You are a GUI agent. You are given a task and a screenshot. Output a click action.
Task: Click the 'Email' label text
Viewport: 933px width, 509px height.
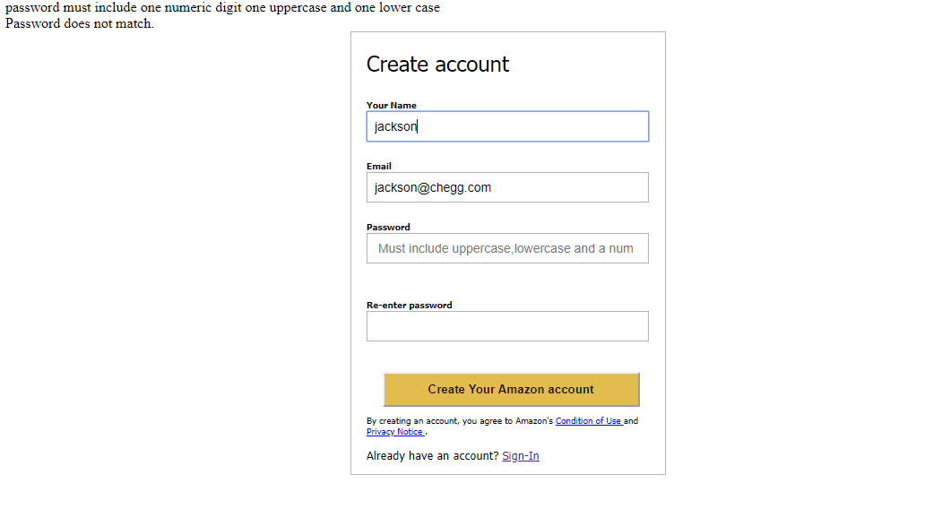379,166
